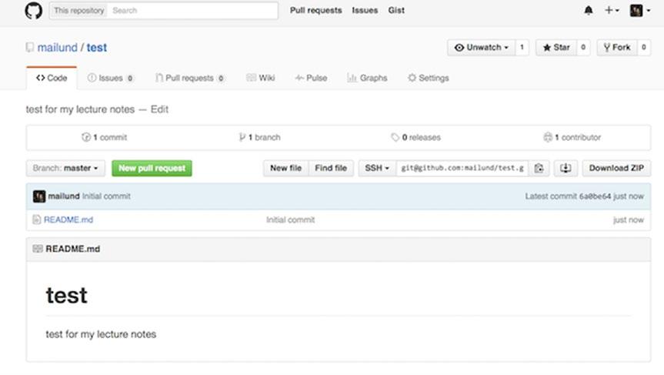664x375 pixels.
Task: Click the New file button
Action: (286, 168)
